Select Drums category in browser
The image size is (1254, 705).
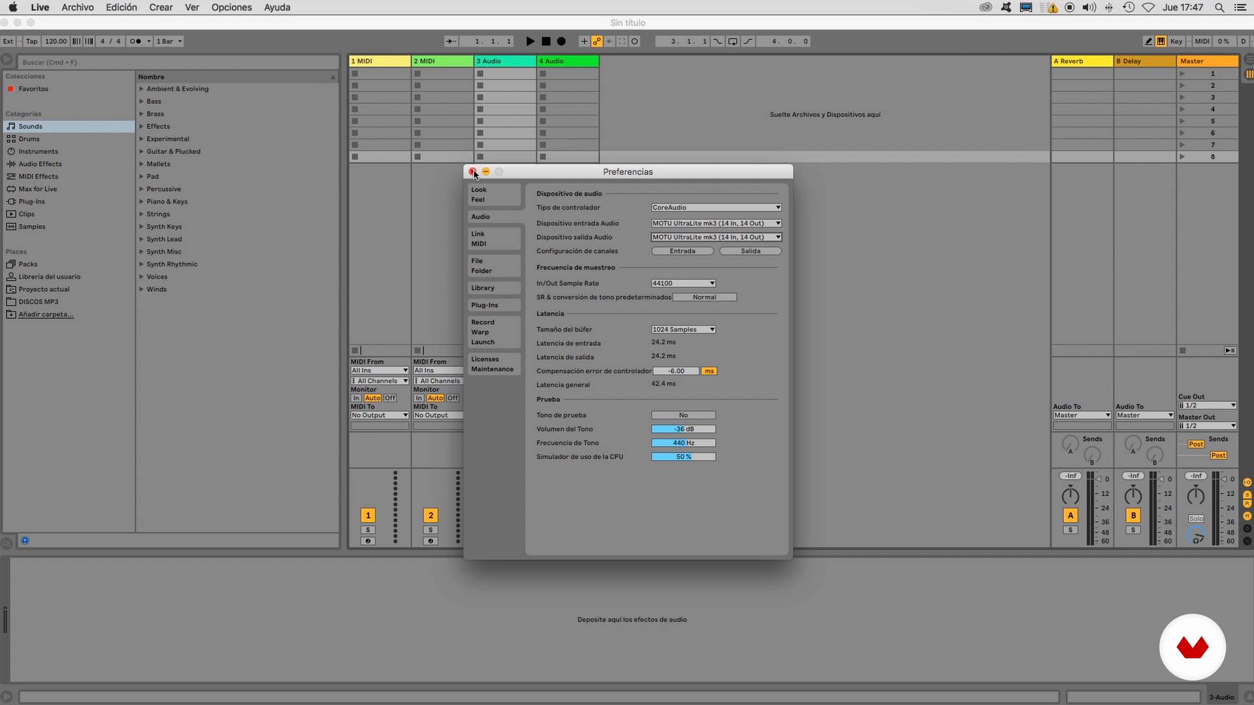coord(69,139)
